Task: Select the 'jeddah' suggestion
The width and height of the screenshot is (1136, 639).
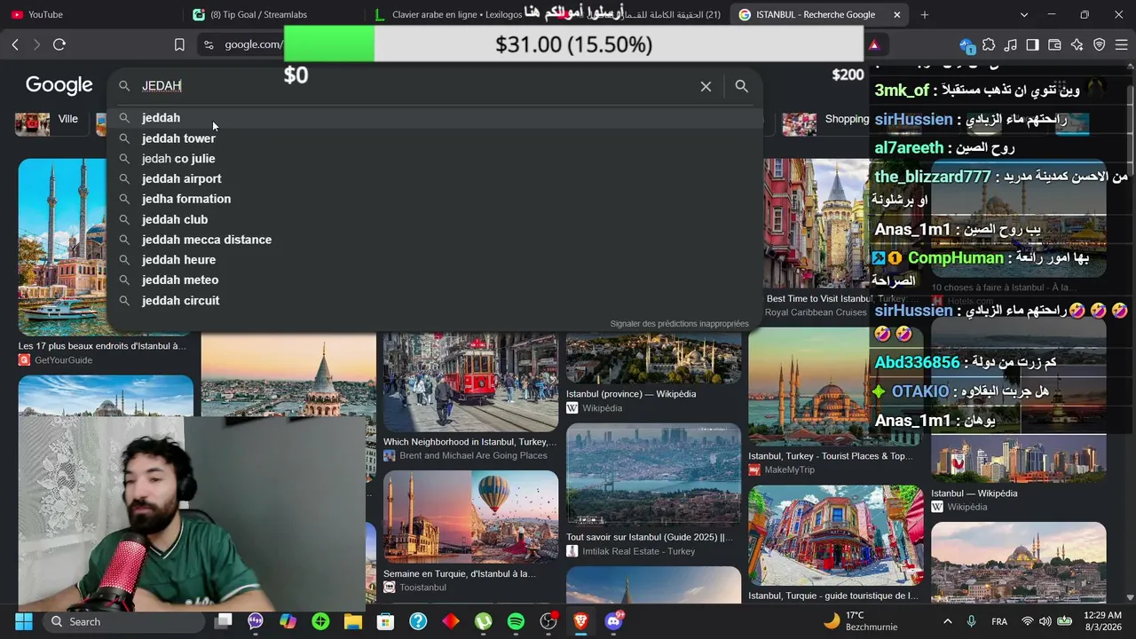Action: [435, 118]
